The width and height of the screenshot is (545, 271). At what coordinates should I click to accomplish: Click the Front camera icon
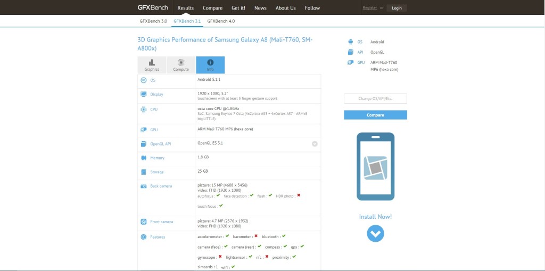click(x=144, y=222)
